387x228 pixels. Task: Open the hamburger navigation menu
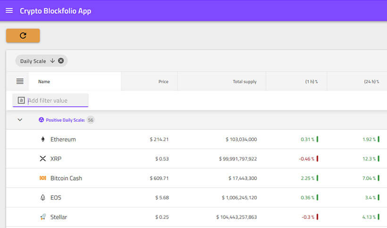[x=9, y=10]
